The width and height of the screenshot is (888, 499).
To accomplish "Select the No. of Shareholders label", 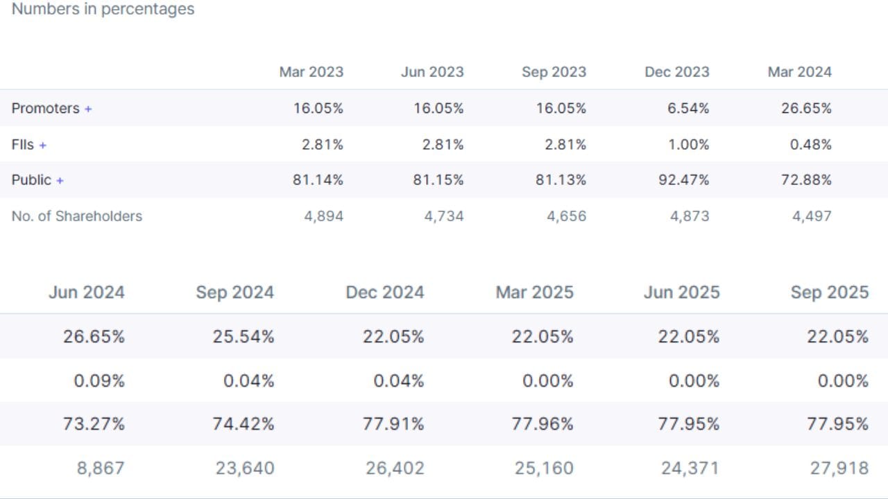I will (x=76, y=216).
